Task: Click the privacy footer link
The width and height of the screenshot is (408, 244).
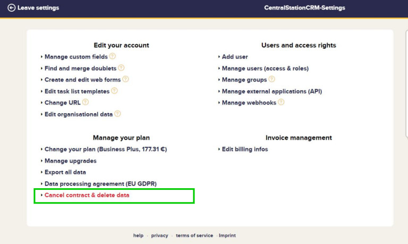Action: [159, 235]
